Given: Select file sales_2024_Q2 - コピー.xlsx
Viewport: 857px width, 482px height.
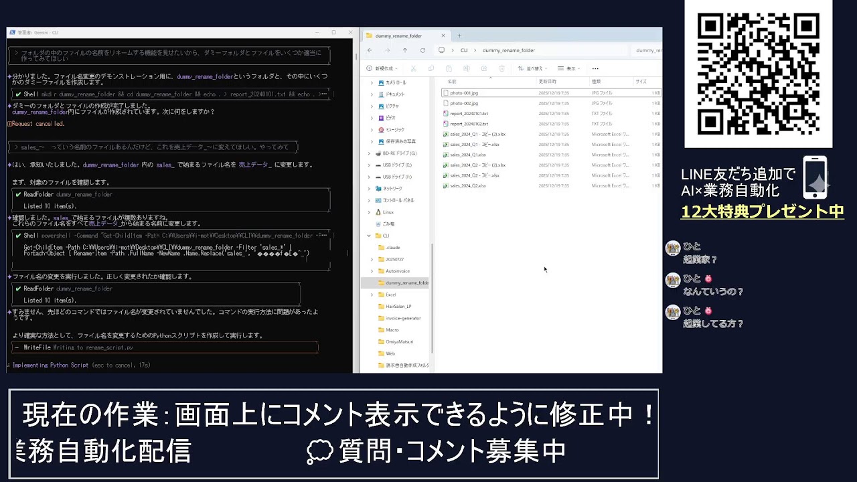Looking at the screenshot, I should pyautogui.click(x=551, y=175).
